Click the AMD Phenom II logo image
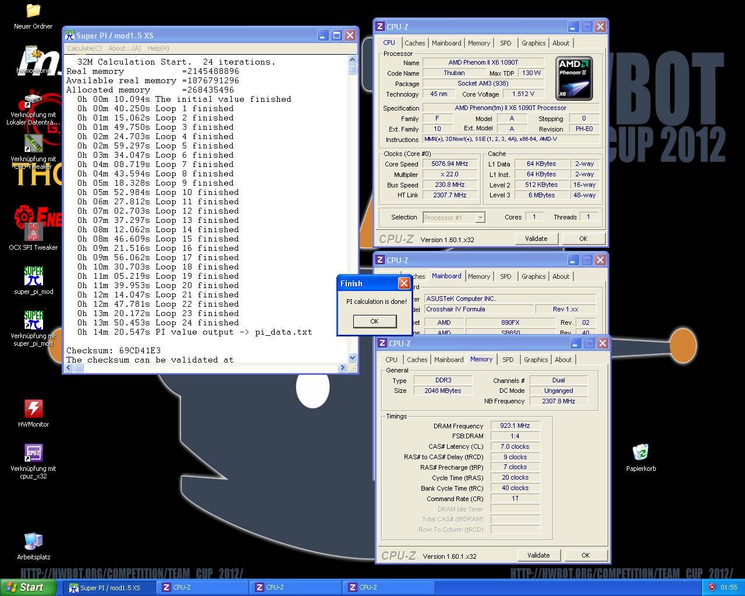The height and width of the screenshot is (596, 745). 574,79
